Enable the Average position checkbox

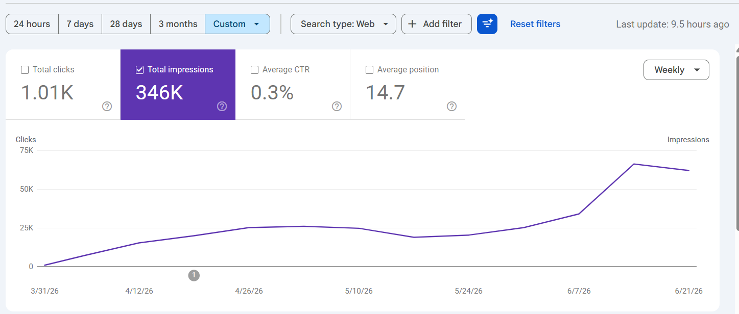click(x=369, y=70)
